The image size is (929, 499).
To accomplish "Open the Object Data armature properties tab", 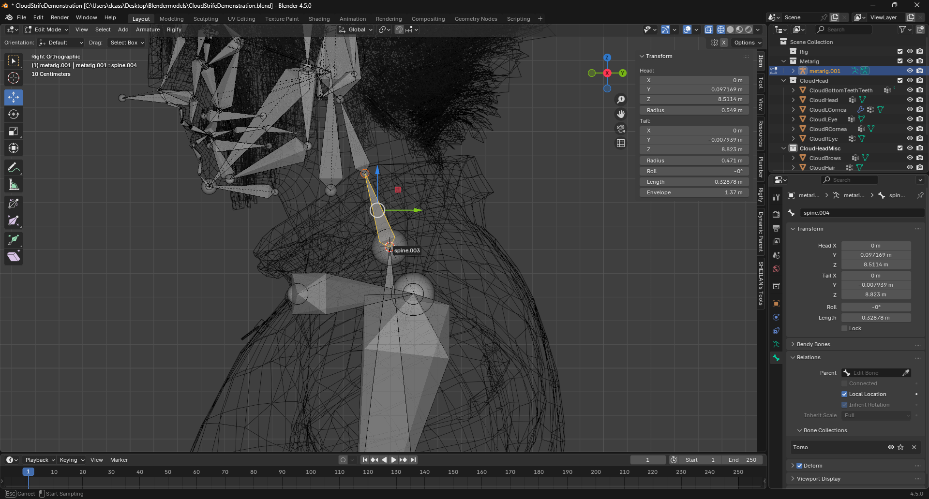I will click(776, 344).
